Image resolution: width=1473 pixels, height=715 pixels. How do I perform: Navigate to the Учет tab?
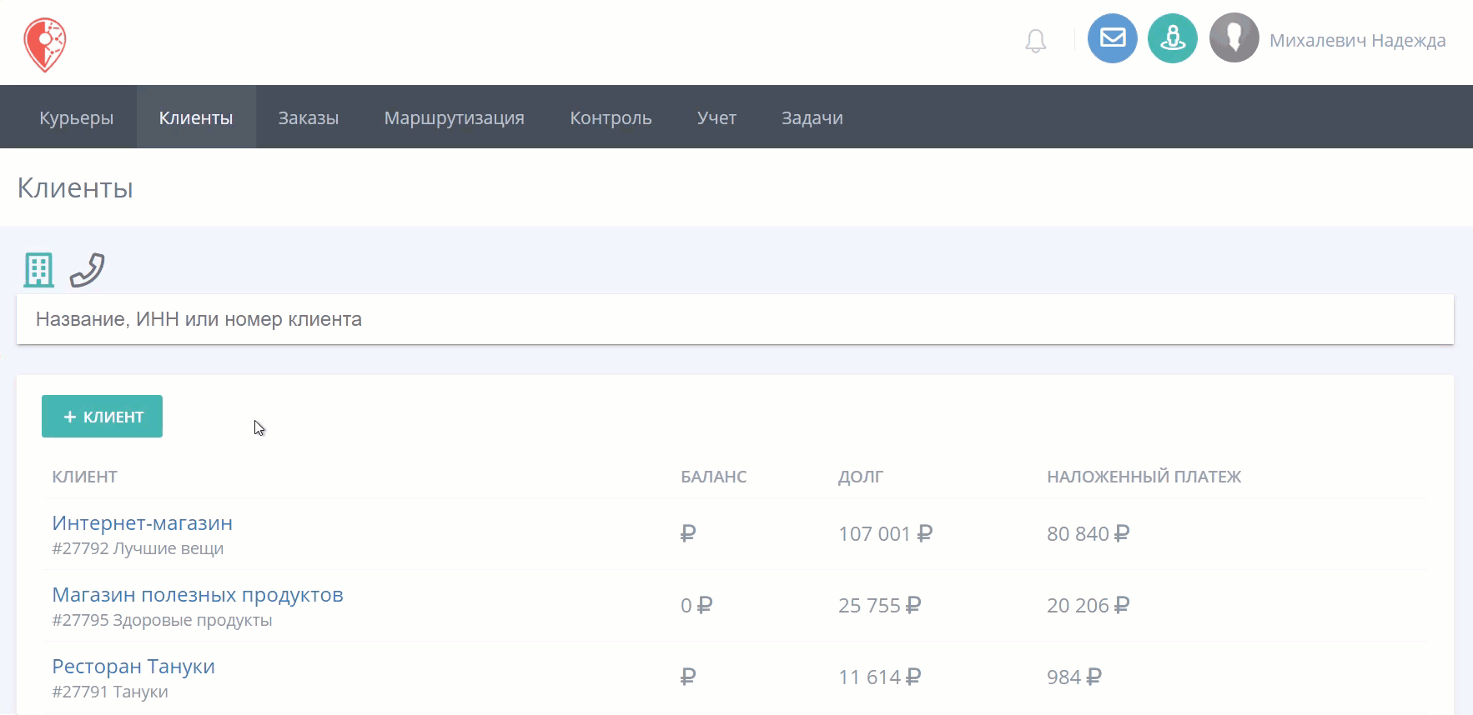tap(716, 117)
